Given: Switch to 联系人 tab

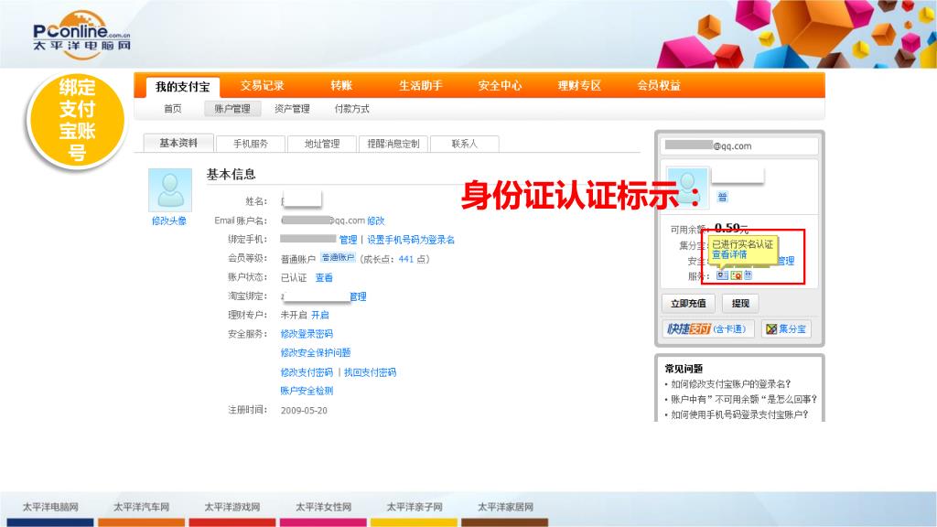Looking at the screenshot, I should pos(464,144).
